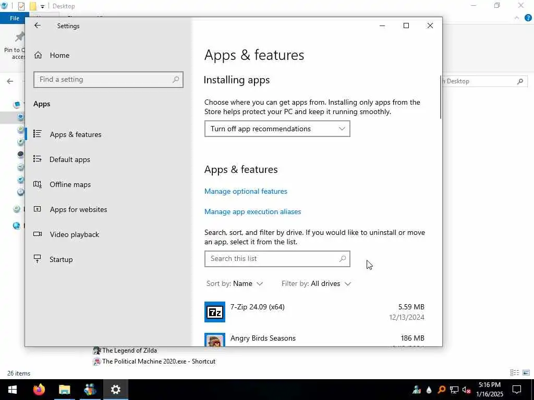Select the 7-Zip 24.09 (x64) app entry
This screenshot has width=534, height=400.
click(314, 312)
